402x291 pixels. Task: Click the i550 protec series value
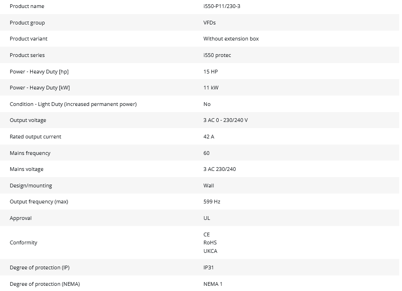(217, 55)
